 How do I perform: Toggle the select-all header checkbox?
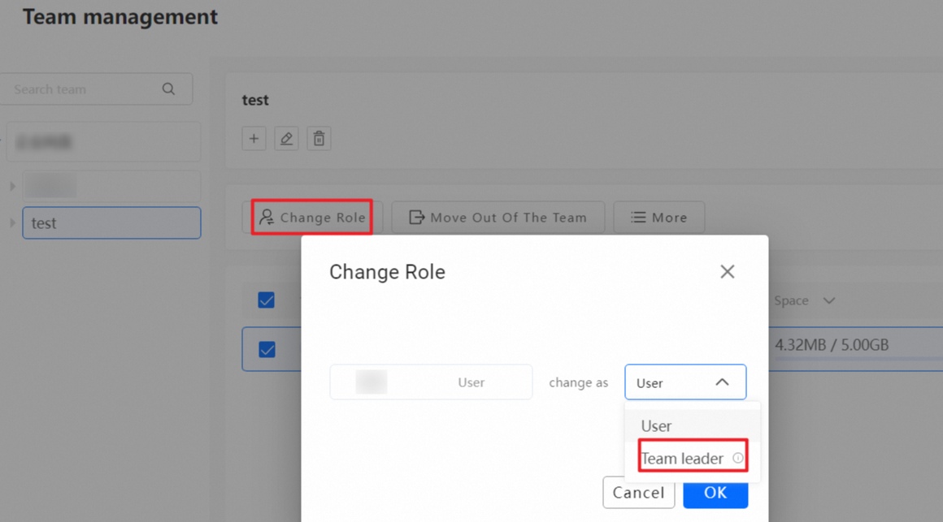[x=266, y=300]
